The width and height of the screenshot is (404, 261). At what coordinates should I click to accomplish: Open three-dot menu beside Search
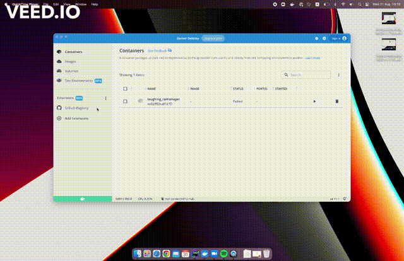click(x=338, y=74)
